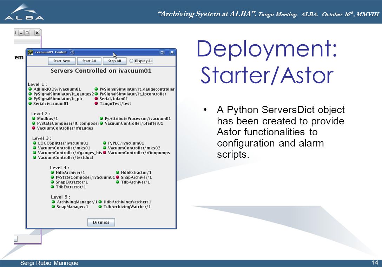The image size is (382, 267).
Task: Select the SnapExtractor/1 server entry
Action: tap(72, 182)
